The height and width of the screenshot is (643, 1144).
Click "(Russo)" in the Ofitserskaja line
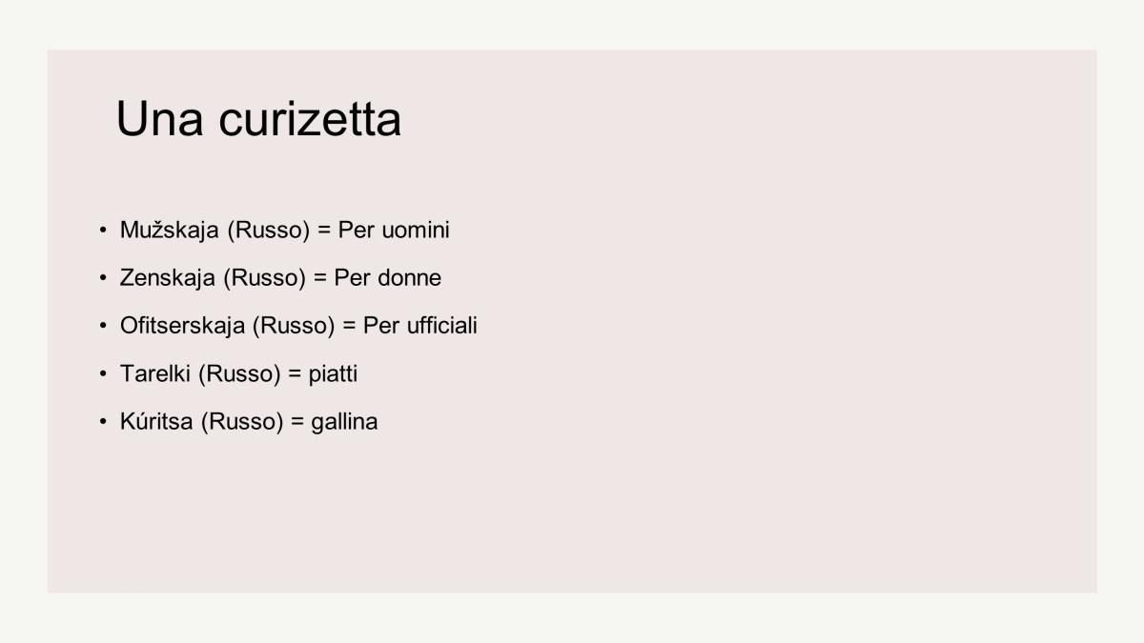tap(294, 326)
